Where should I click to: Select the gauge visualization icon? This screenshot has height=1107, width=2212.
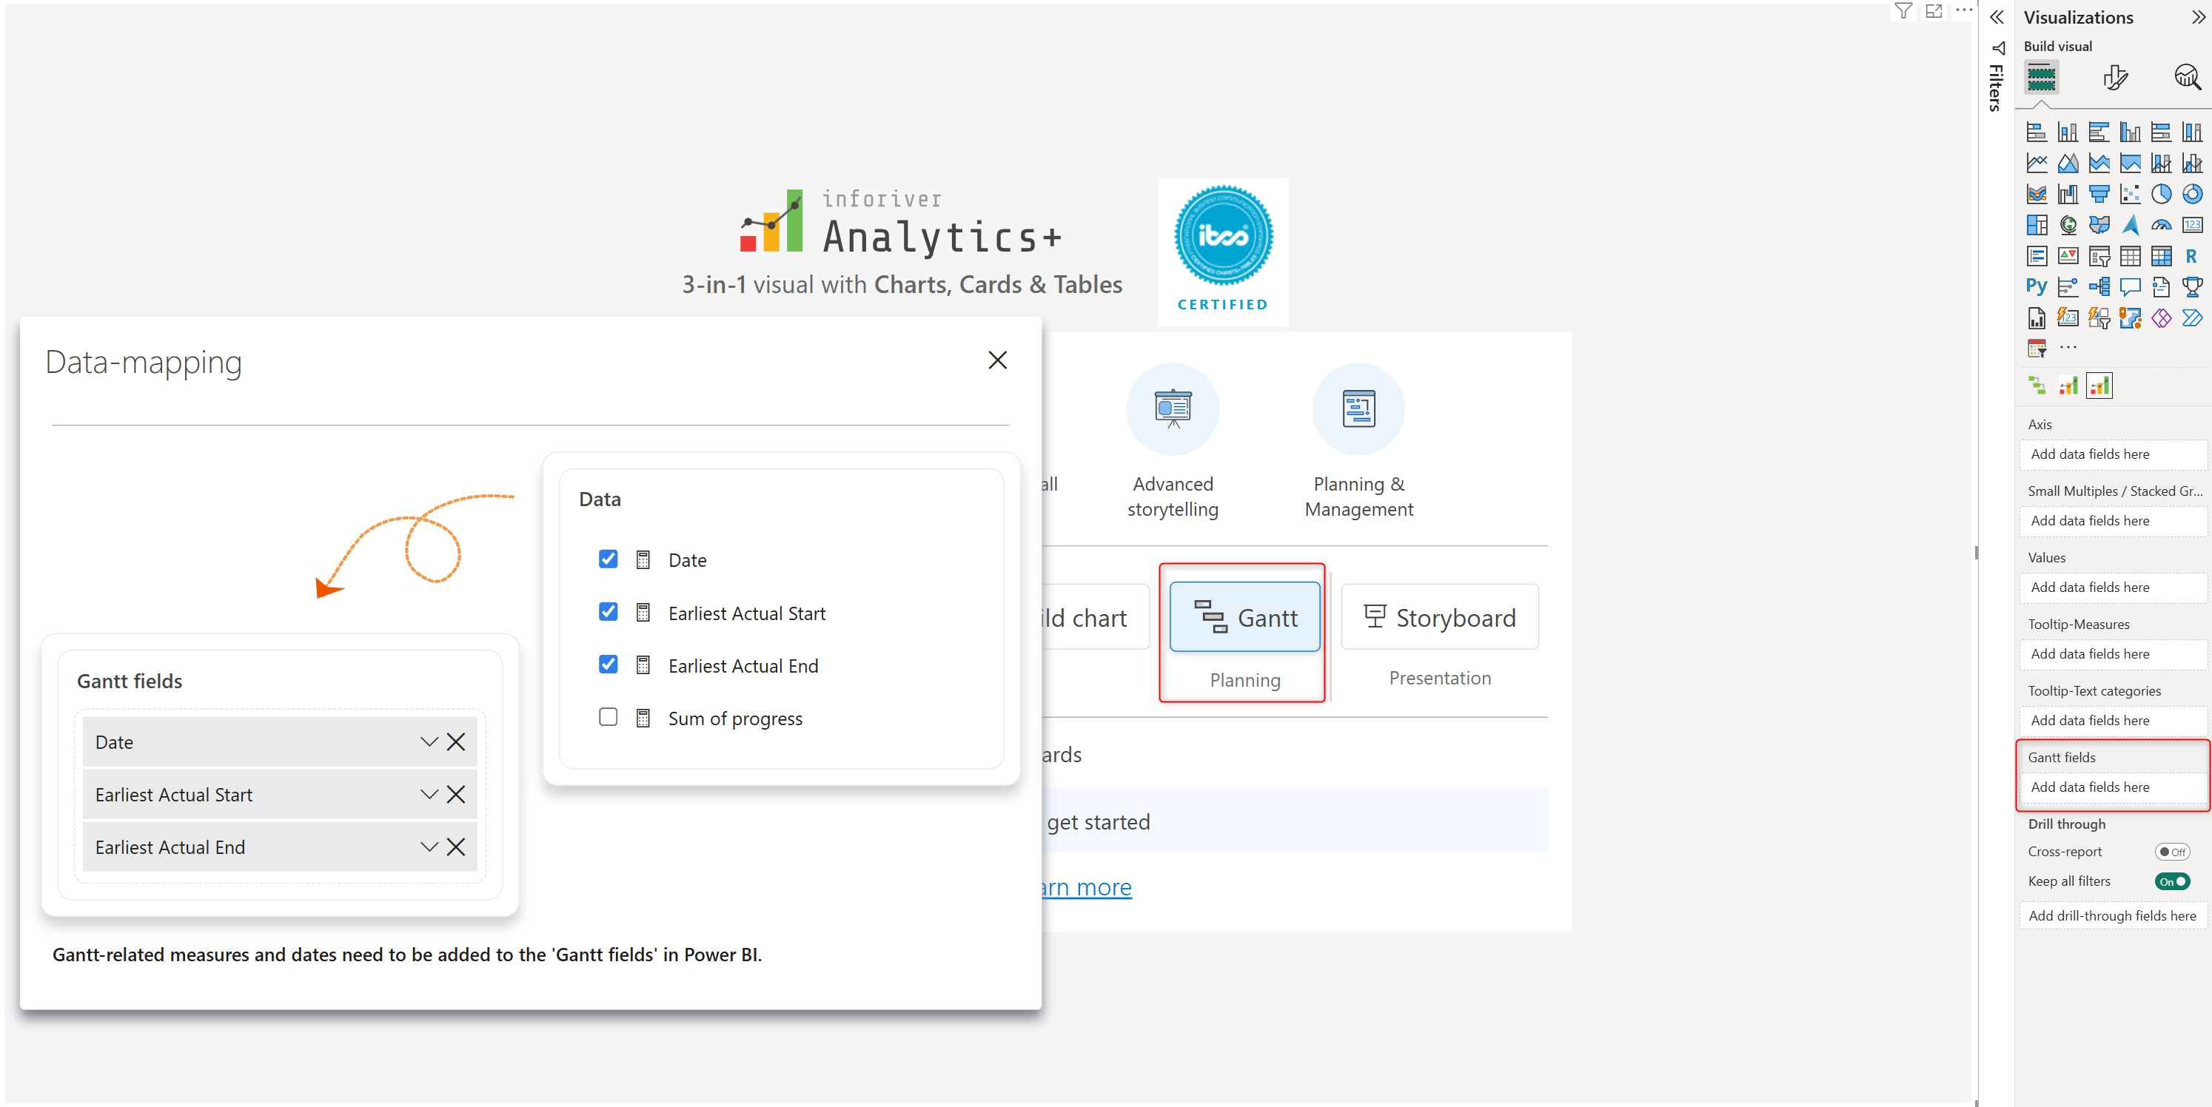[2160, 226]
